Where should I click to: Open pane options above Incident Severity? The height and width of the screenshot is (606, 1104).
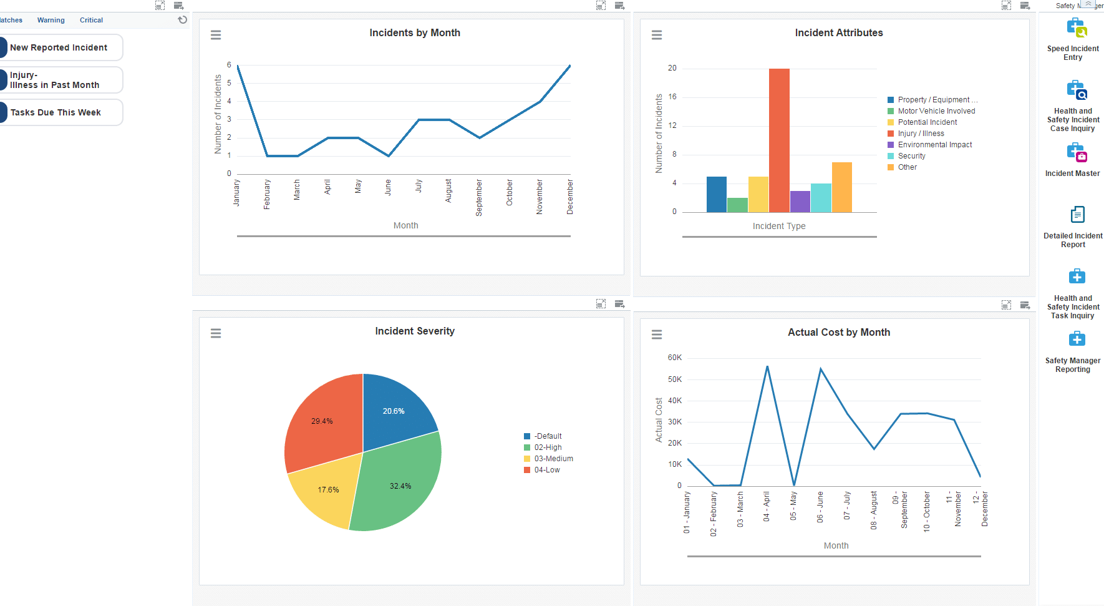(x=620, y=304)
